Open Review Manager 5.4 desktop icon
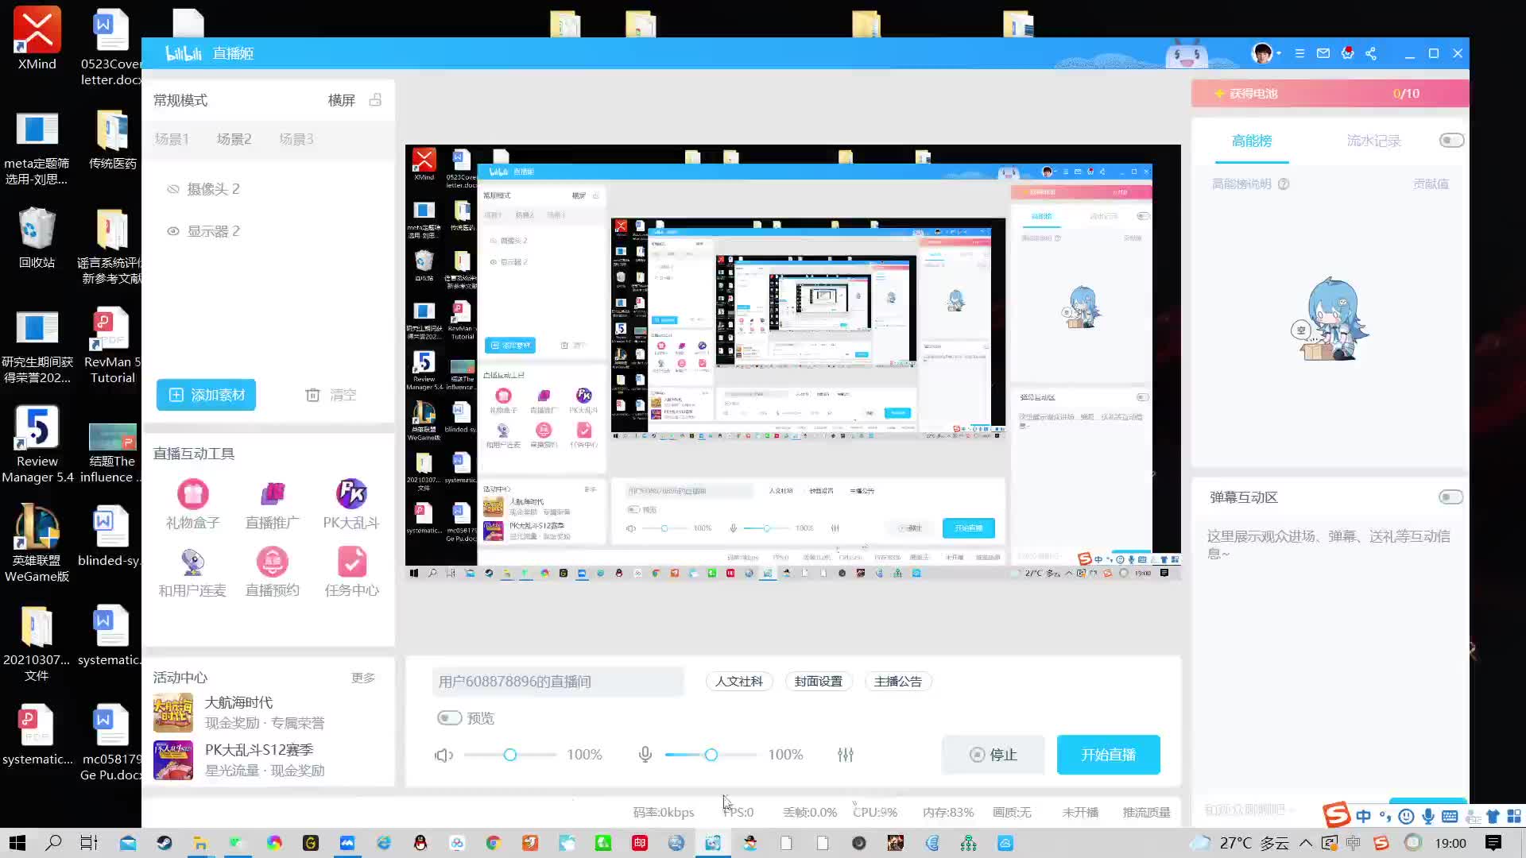Viewport: 1526px width, 858px height. [37, 444]
